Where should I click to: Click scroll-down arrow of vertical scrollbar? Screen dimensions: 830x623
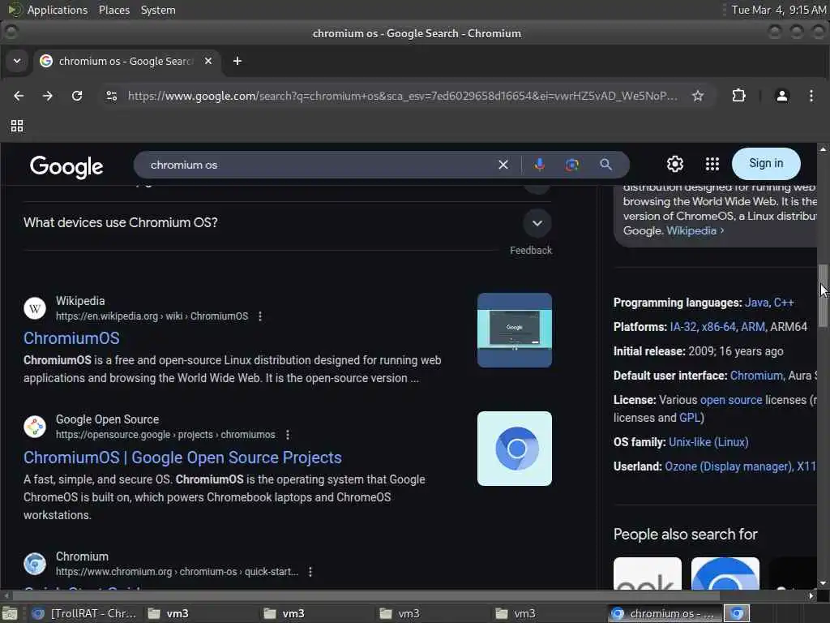coord(824,583)
